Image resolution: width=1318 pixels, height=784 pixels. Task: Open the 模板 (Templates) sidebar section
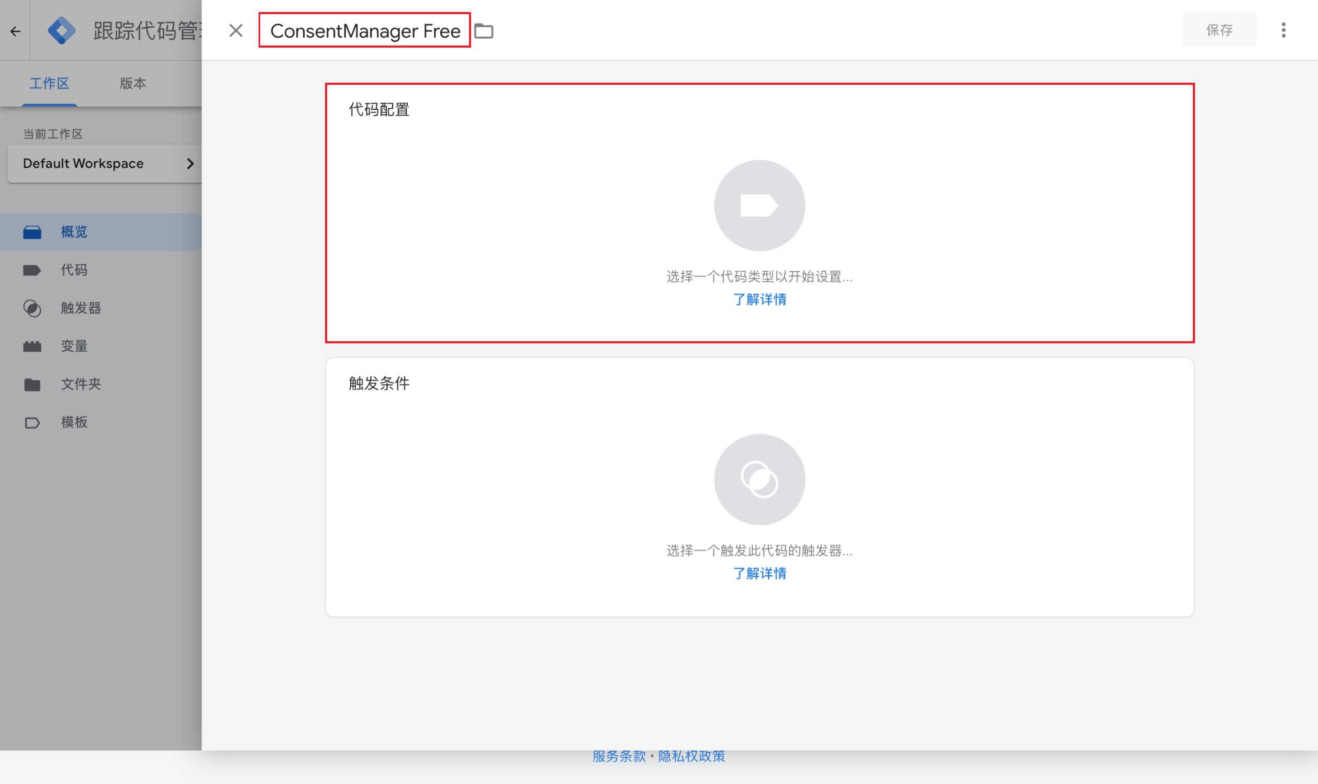(x=73, y=422)
